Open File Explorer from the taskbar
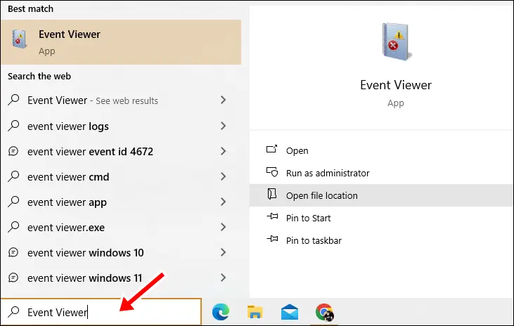 (255, 312)
